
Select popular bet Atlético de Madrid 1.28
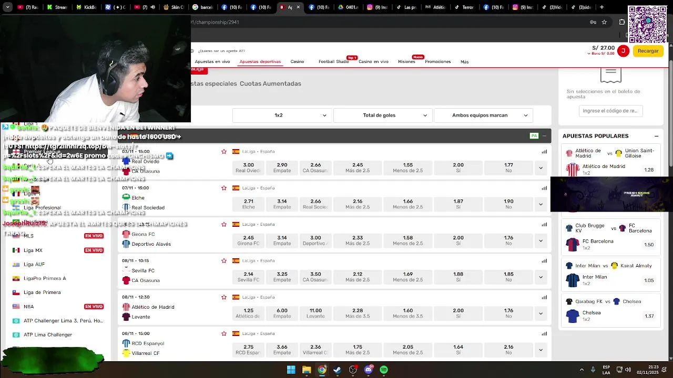(x=610, y=170)
